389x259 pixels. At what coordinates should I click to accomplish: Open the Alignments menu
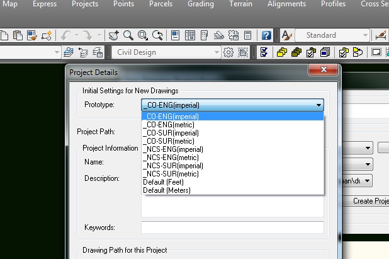tap(286, 4)
